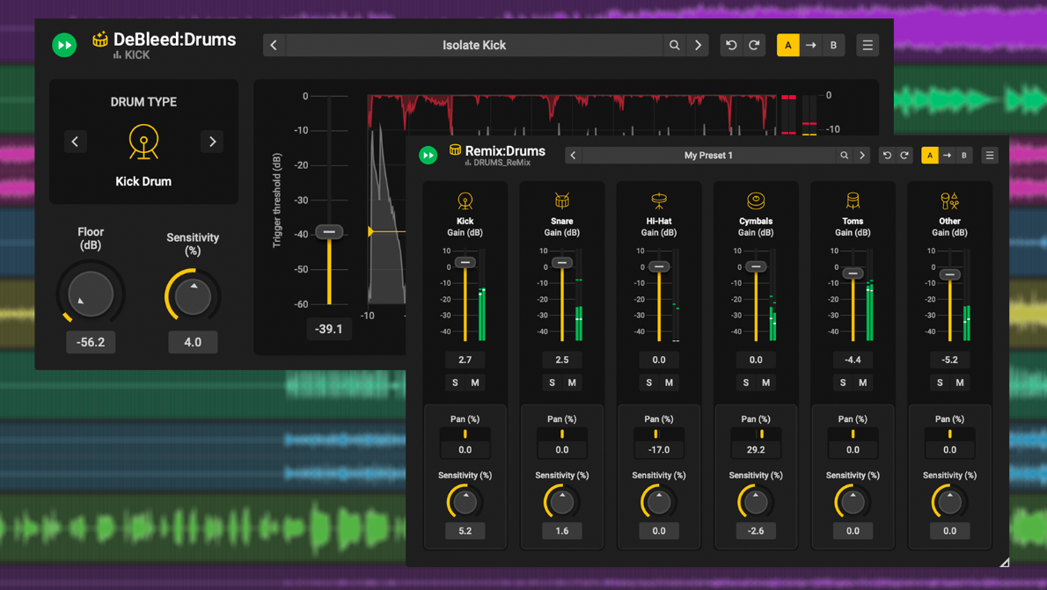The image size is (1047, 590).
Task: Select state A in DeBleed:Drums
Action: coord(788,46)
